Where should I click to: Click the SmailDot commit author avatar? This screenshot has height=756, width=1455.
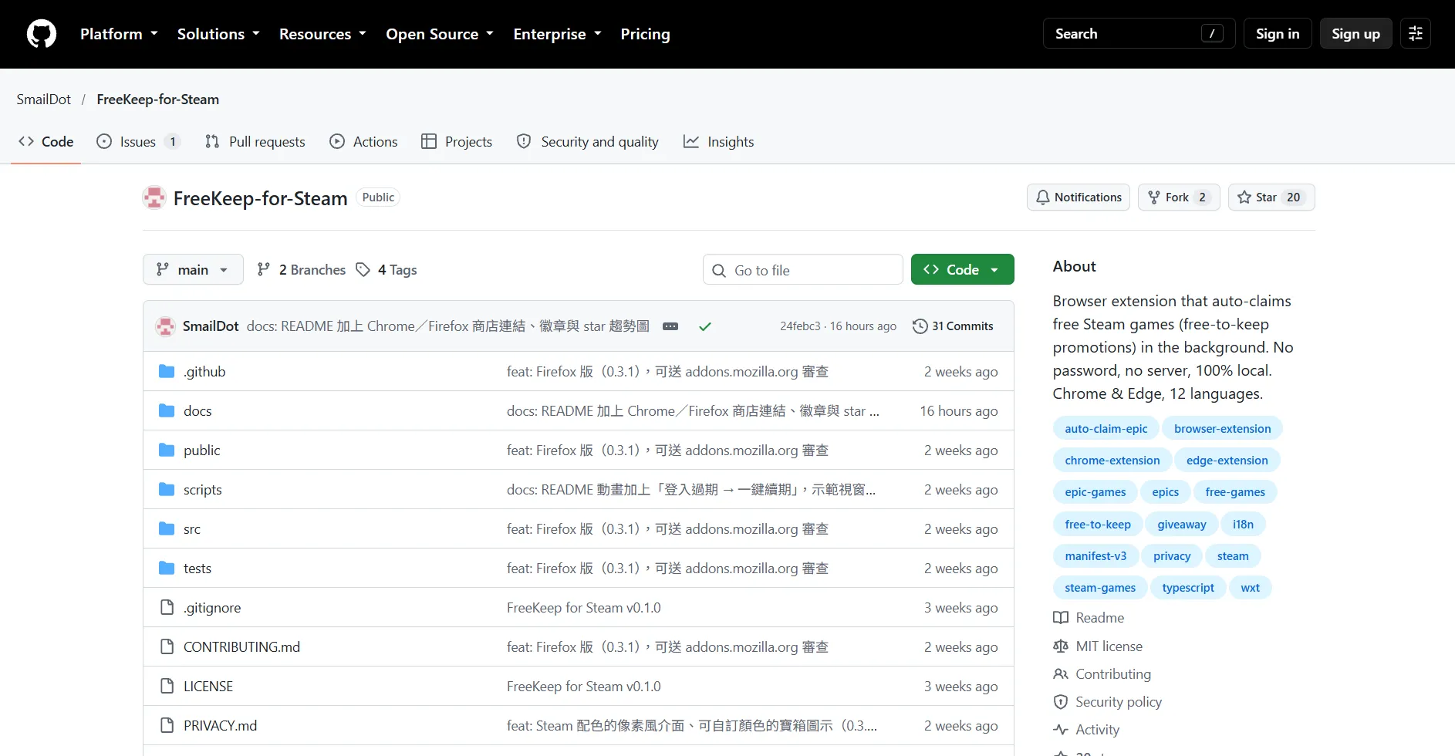165,326
